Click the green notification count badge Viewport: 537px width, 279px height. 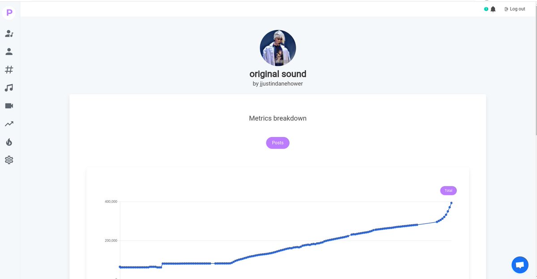click(486, 9)
